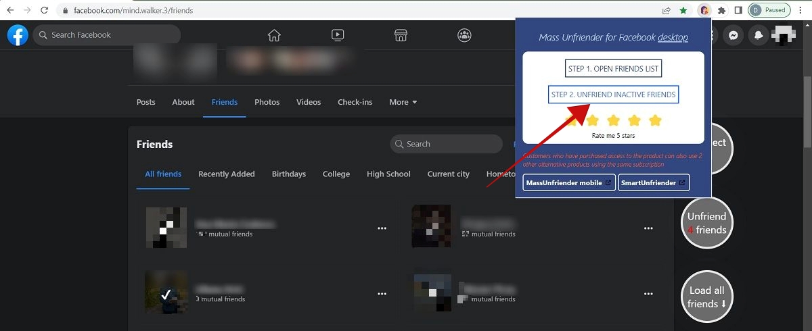Open the Paused profile button in Chrome

point(769,11)
